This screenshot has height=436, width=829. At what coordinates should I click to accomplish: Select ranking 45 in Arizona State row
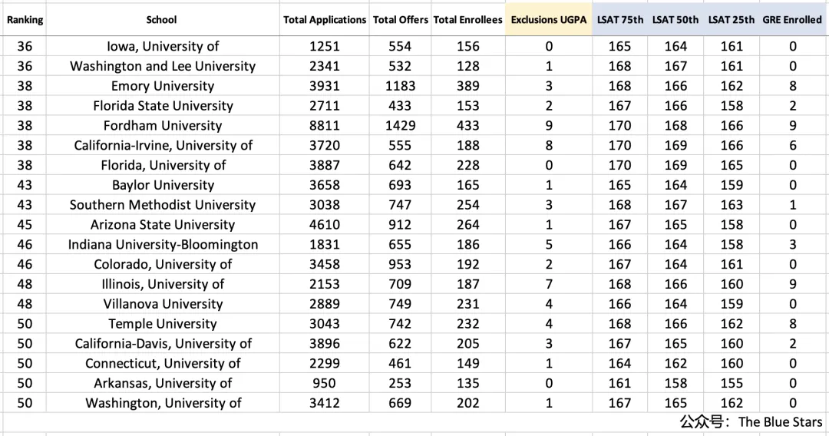[25, 225]
